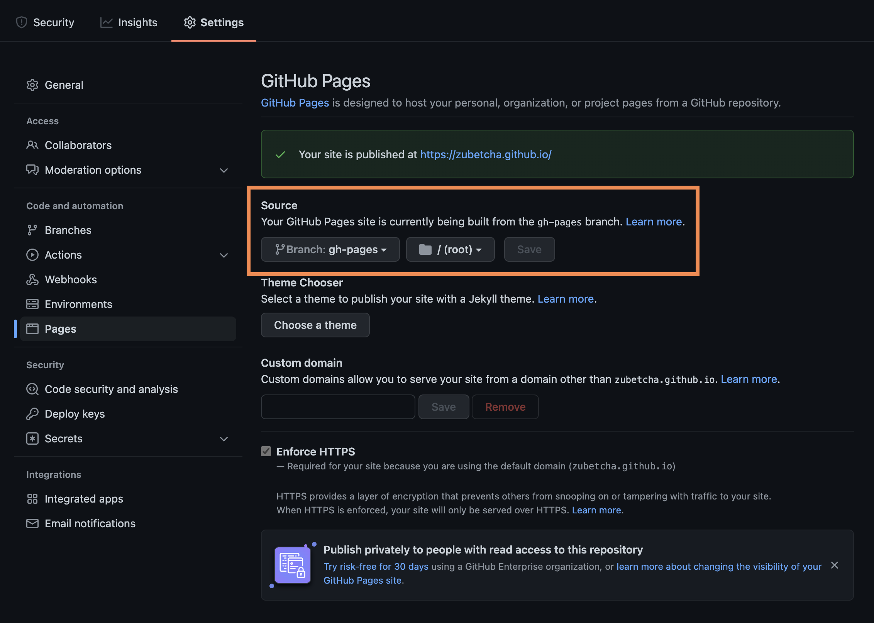Expand the Moderation options chevron
This screenshot has width=874, height=623.
[224, 170]
